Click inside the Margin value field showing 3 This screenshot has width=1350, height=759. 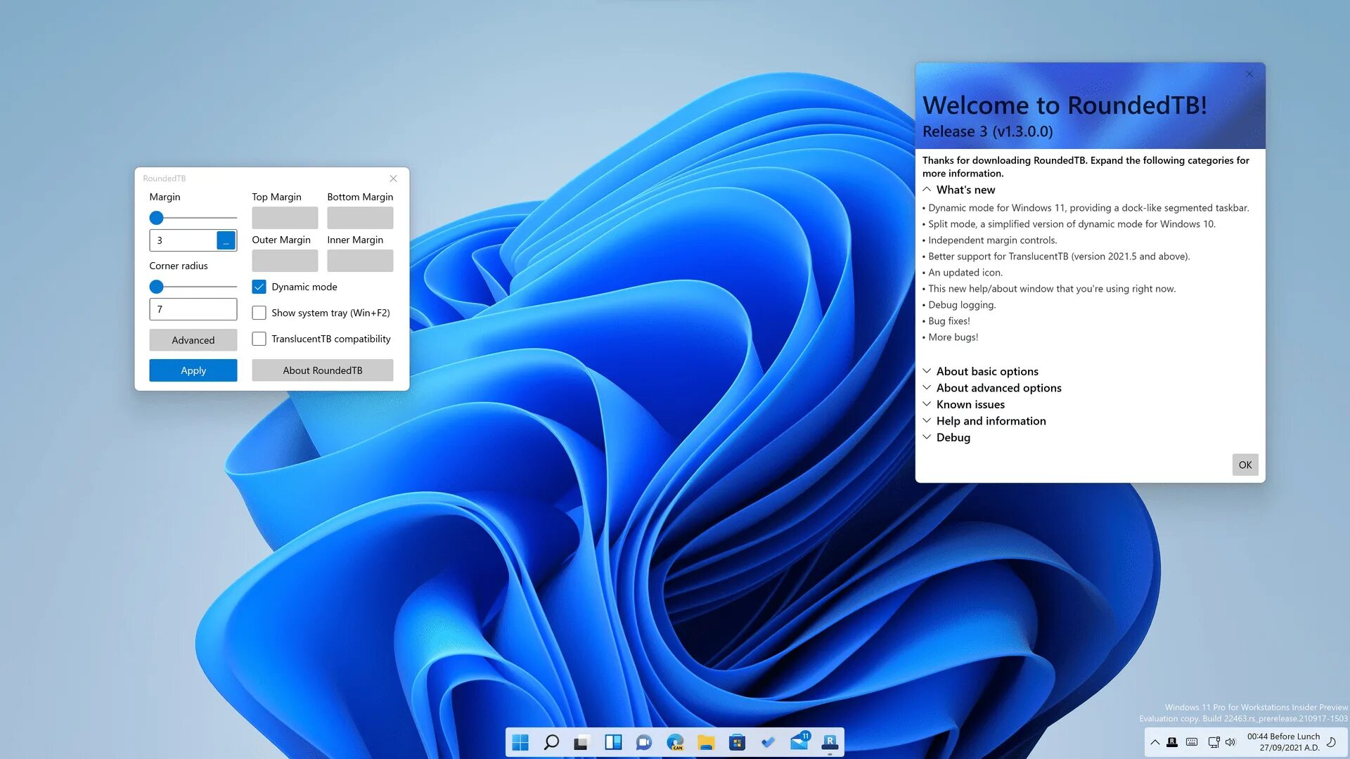click(x=181, y=240)
